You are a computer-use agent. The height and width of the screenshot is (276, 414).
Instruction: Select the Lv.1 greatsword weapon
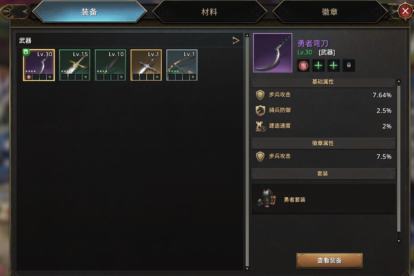tap(146, 65)
